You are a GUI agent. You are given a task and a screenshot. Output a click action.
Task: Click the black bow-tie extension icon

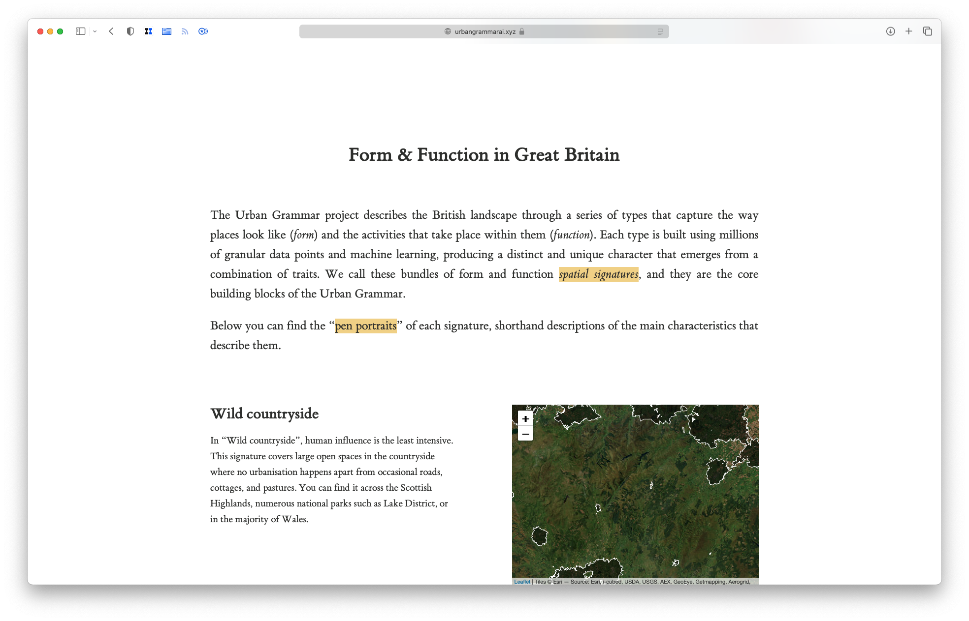[148, 31]
